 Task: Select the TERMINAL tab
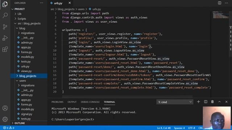click(x=109, y=102)
